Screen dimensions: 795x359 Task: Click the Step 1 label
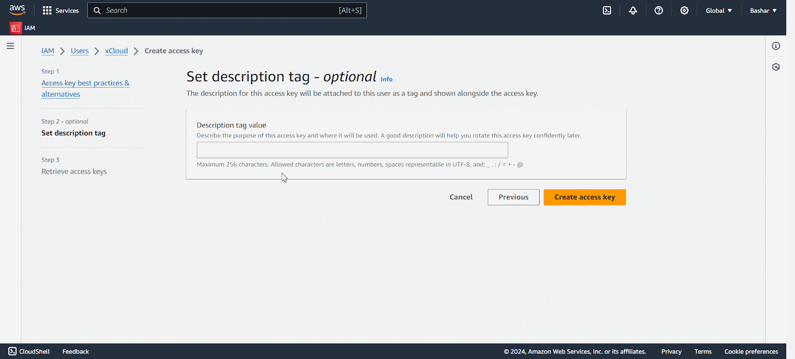[50, 71]
